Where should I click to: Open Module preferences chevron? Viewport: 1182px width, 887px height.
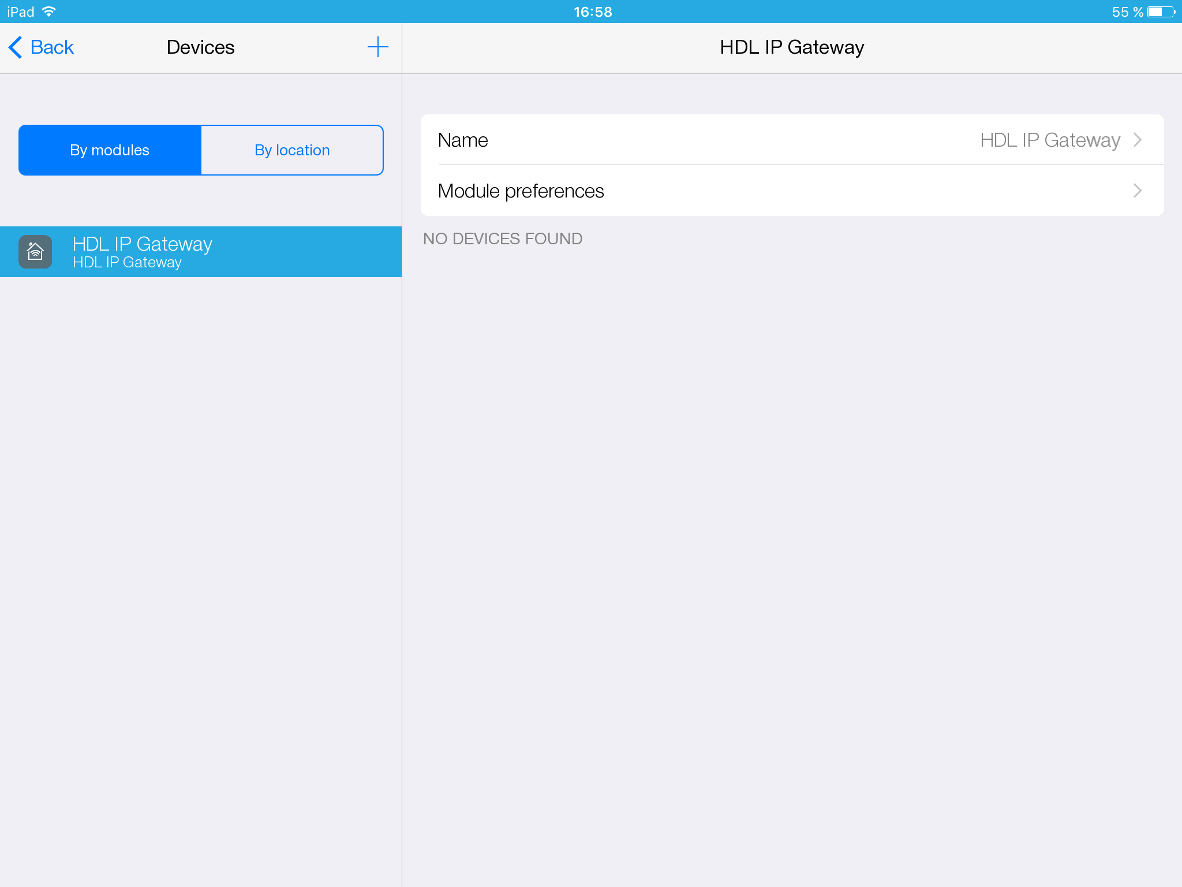pyautogui.click(x=1138, y=191)
